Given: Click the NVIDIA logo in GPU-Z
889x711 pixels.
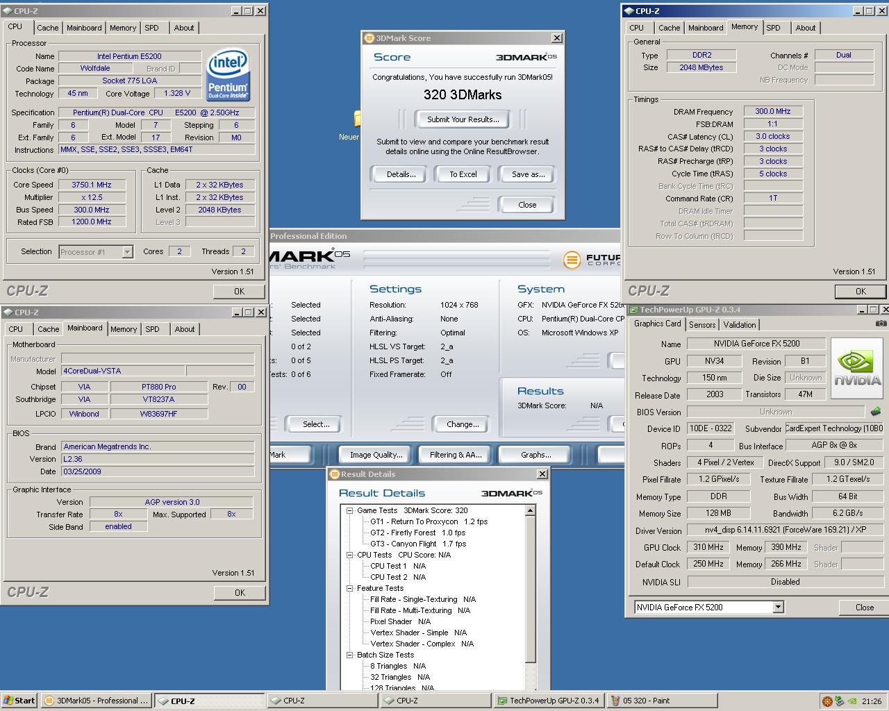Looking at the screenshot, I should coord(857,369).
